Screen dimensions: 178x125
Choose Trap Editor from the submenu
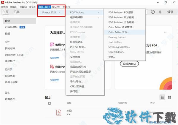[115, 42]
